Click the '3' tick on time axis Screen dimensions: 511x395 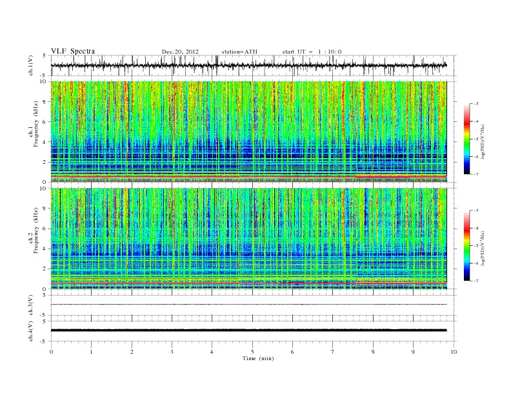tap(172, 352)
